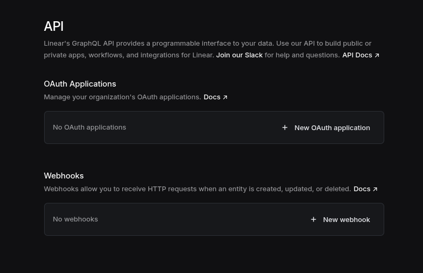This screenshot has height=273, width=423.
Task: Open the API Docs link
Action: 357,55
